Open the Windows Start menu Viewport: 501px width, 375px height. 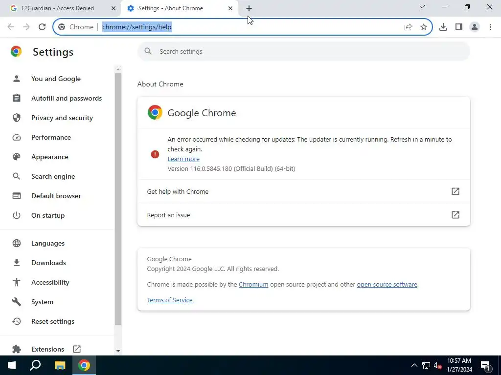tap(12, 365)
